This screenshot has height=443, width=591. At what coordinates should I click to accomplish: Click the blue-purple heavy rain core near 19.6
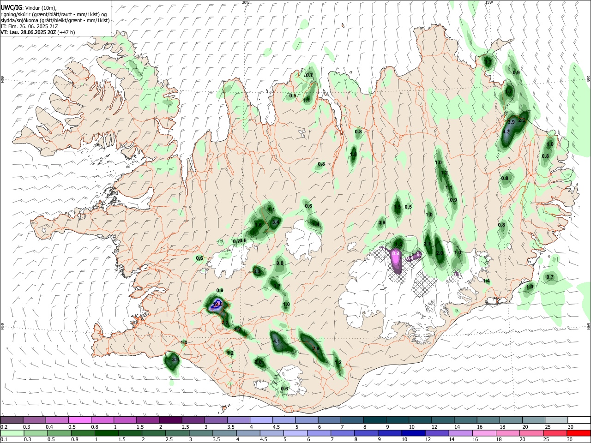tap(216, 305)
